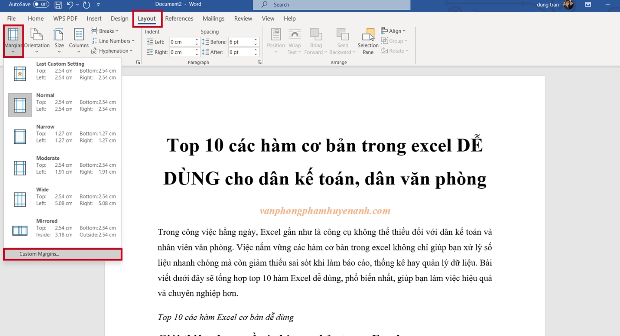Click the Undo arrow icon
This screenshot has width=620, height=336.
70,5
